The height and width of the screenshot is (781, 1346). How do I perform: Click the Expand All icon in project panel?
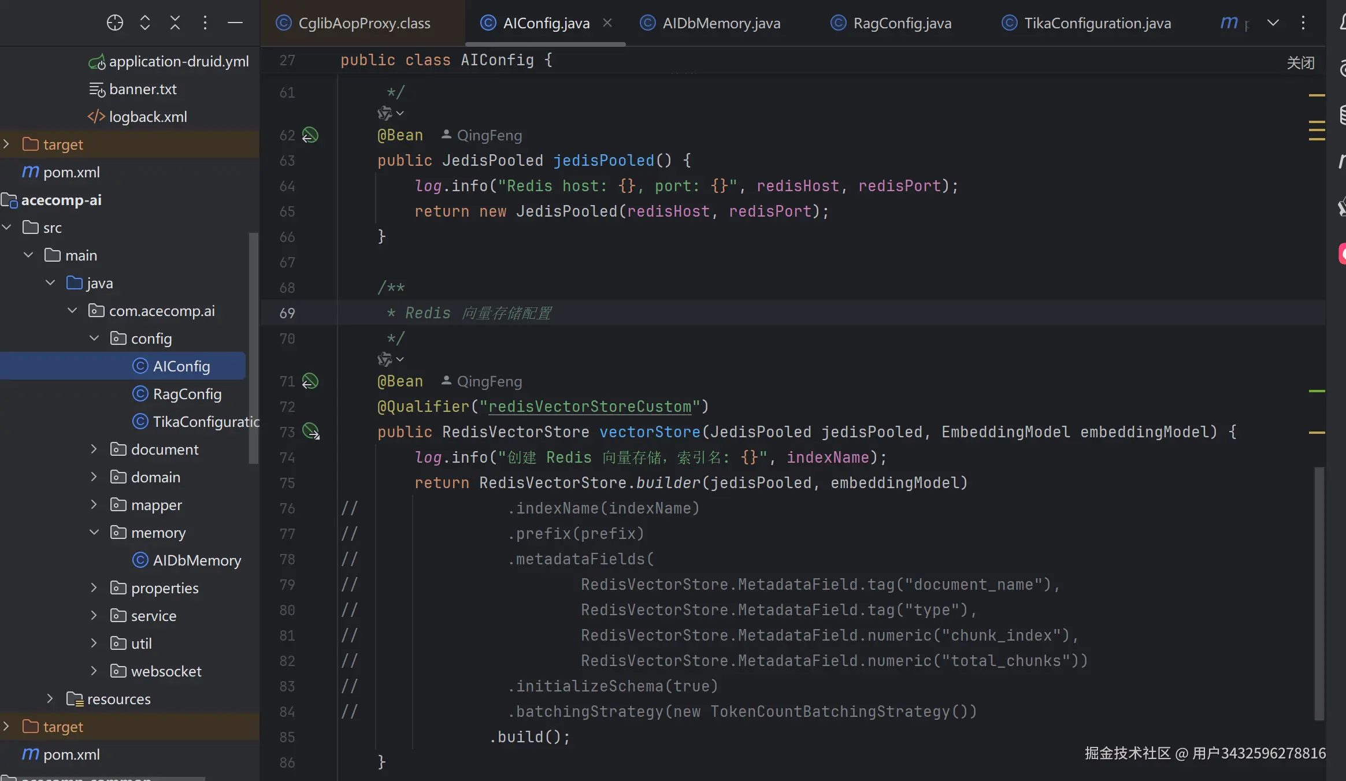tap(145, 23)
